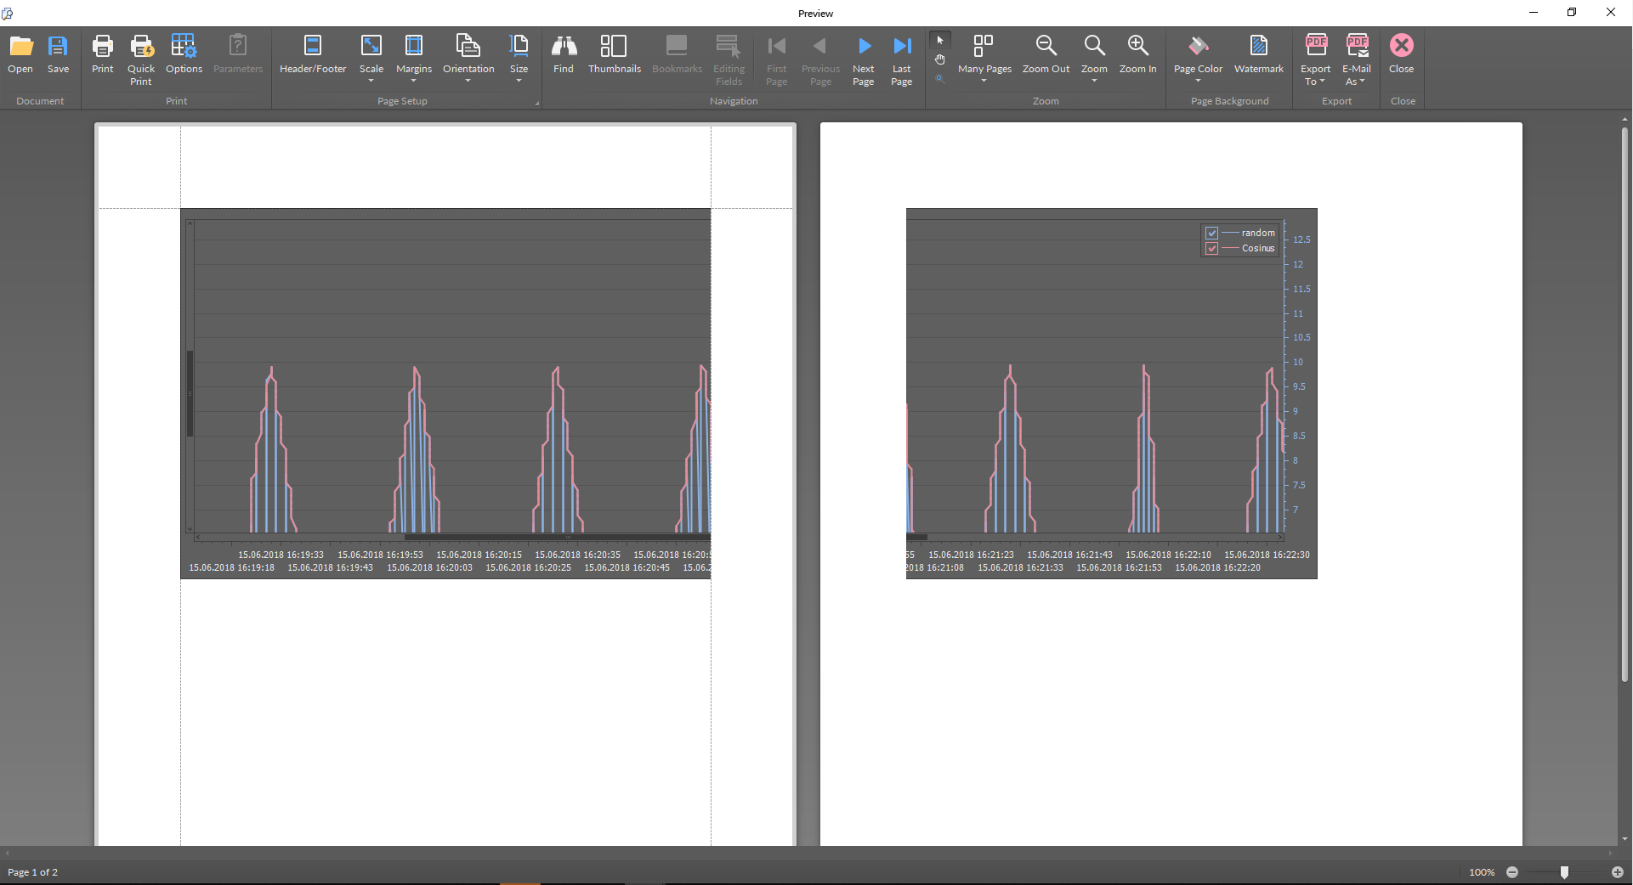
Task: Open Page Setup dialog launcher
Action: [x=536, y=103]
